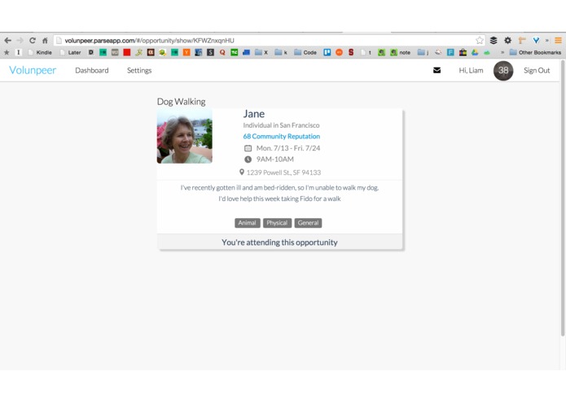Open the browser home page
This screenshot has height=402, width=566.
(45, 41)
